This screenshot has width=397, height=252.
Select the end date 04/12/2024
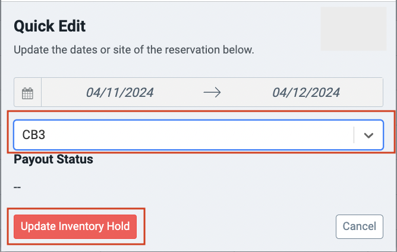click(306, 93)
